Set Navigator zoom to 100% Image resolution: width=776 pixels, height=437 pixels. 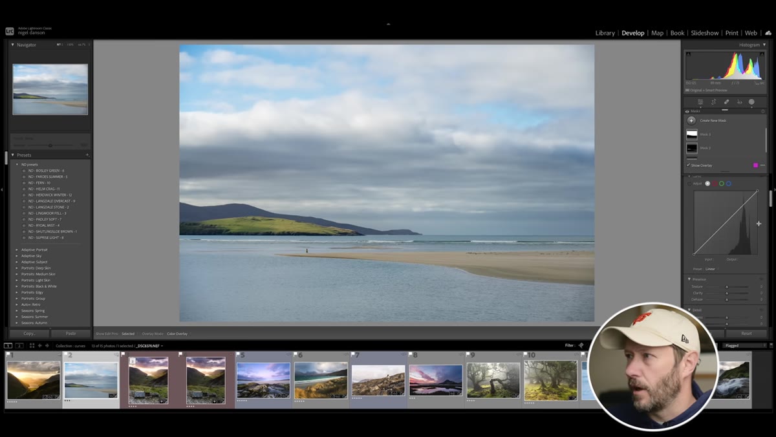pyautogui.click(x=70, y=45)
